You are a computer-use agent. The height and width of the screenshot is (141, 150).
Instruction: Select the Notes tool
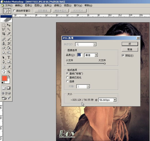click(x=4, y=67)
